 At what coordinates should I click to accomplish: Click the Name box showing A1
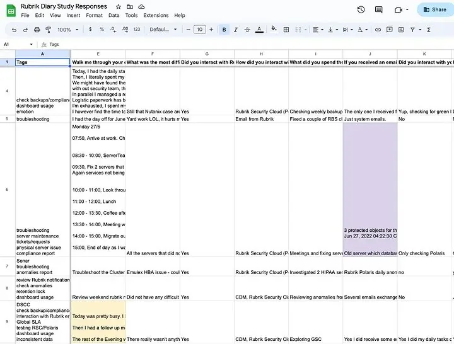coord(18,44)
